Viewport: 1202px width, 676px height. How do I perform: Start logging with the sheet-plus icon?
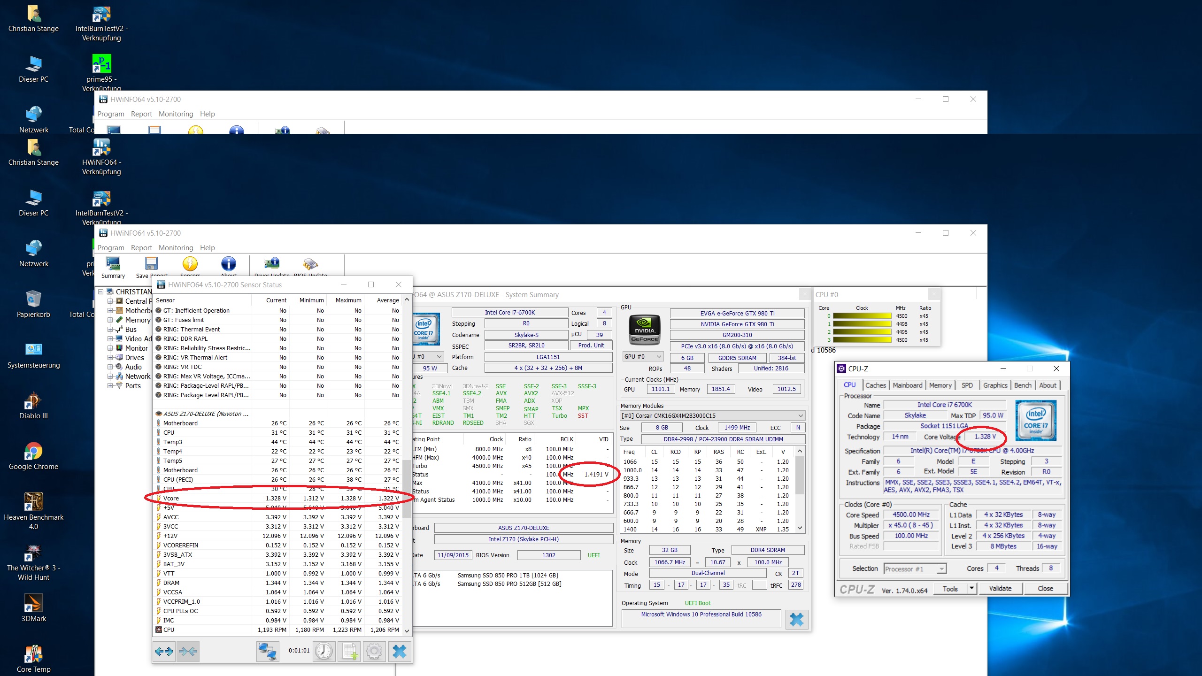pyautogui.click(x=349, y=651)
